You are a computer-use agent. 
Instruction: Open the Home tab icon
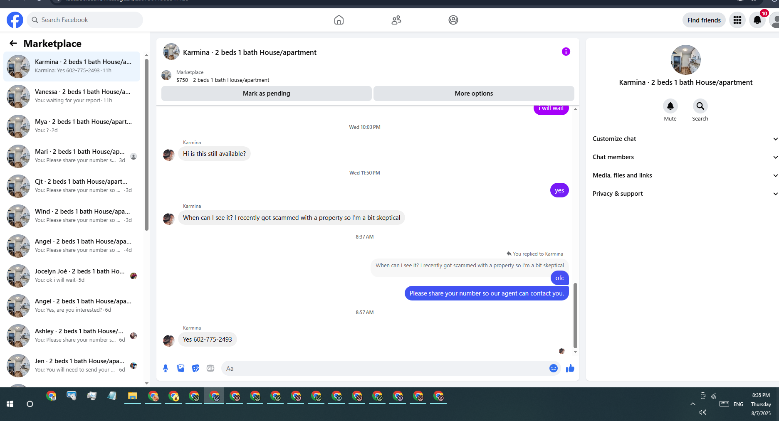pyautogui.click(x=339, y=20)
